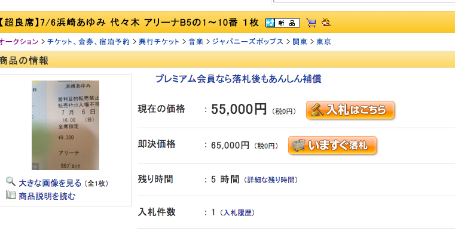455x238 pixels.
Task: Click the open book icon beside 商品説明を読む
Action: tap(11, 195)
